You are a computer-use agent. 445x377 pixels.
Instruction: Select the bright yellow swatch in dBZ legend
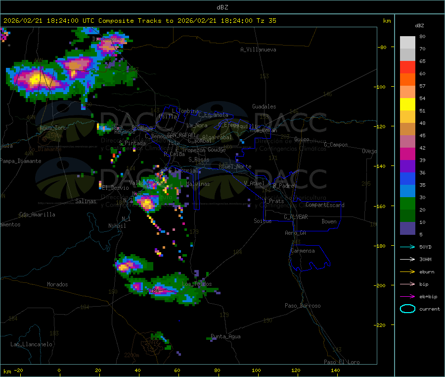(407, 105)
